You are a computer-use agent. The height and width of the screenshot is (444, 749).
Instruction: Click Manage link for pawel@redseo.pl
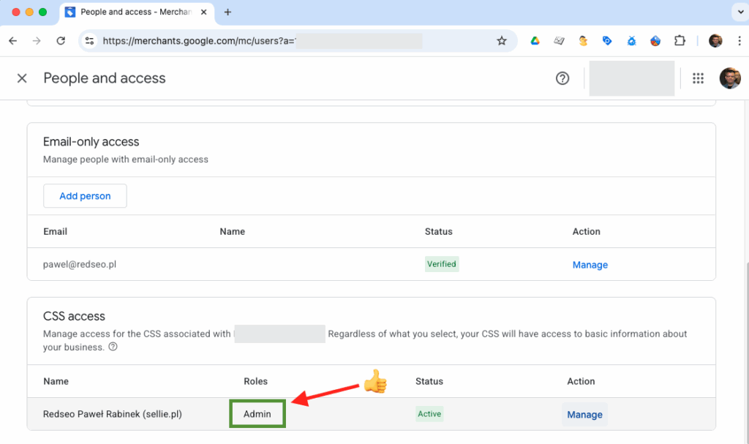[590, 264]
